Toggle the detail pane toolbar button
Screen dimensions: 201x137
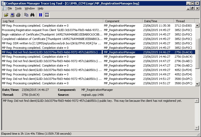click(47, 15)
